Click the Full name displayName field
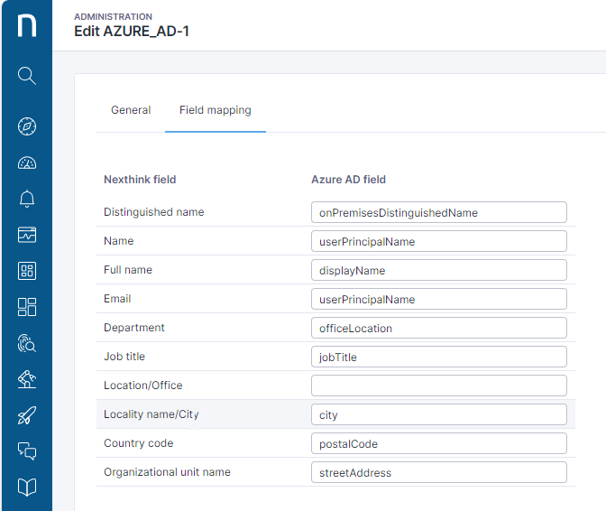This screenshot has width=606, height=511. [x=438, y=270]
